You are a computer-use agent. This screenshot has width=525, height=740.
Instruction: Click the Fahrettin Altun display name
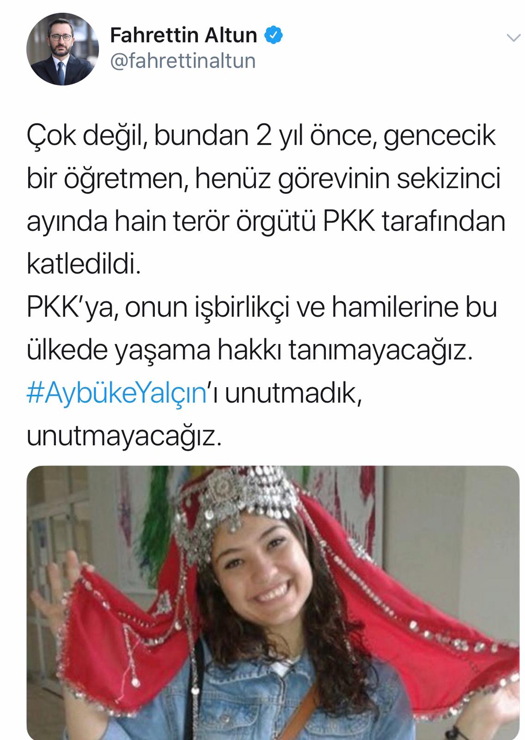(183, 35)
